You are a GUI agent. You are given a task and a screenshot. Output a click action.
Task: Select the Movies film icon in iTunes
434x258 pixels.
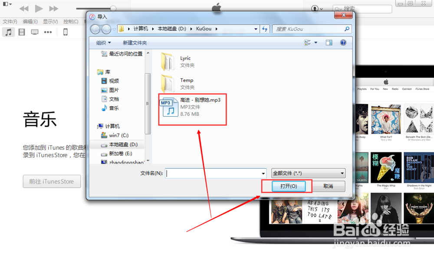(22, 32)
